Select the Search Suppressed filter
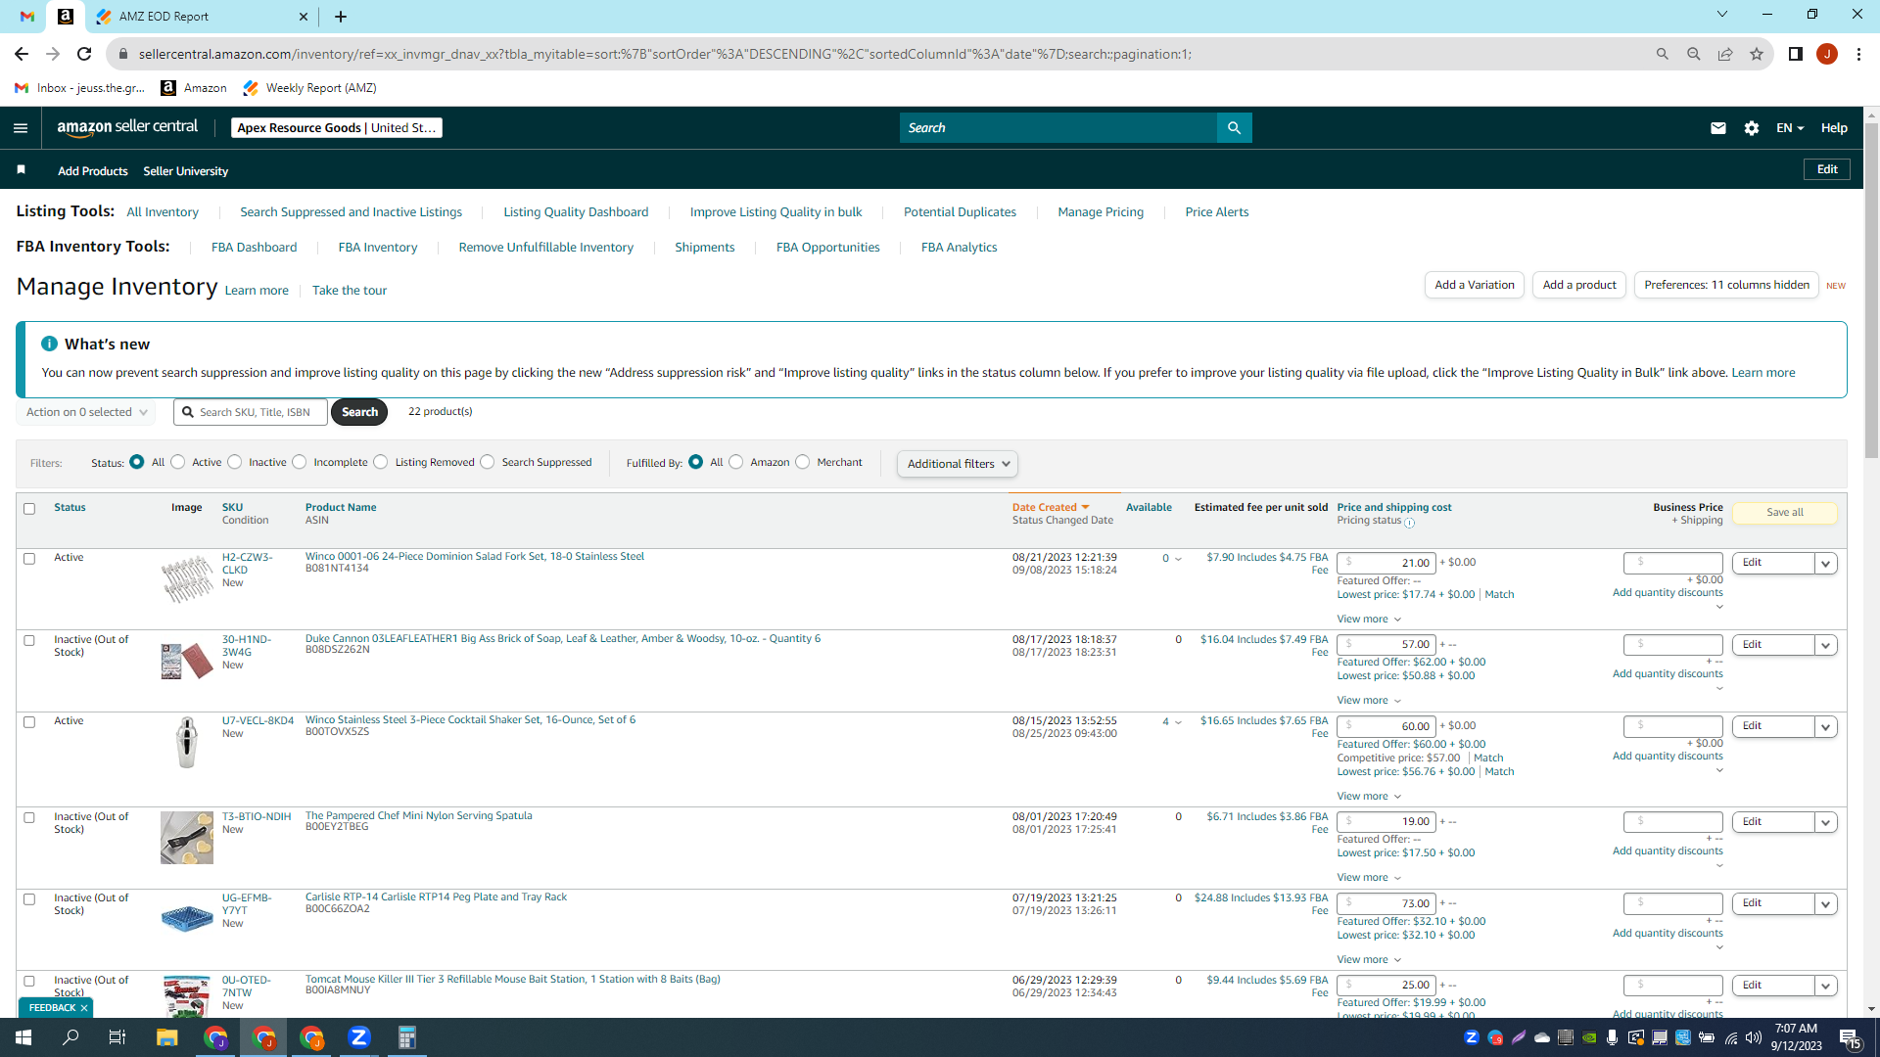The height and width of the screenshot is (1057, 1880). 488,462
